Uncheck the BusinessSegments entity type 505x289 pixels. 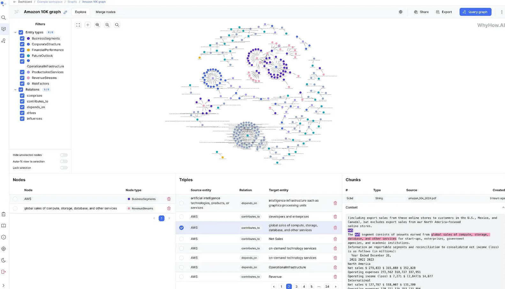point(22,38)
